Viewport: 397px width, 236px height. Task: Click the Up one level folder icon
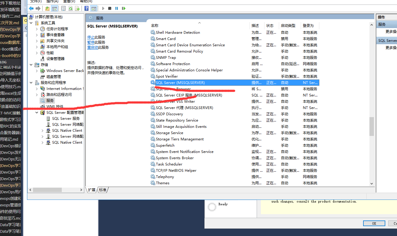click(47, 8)
